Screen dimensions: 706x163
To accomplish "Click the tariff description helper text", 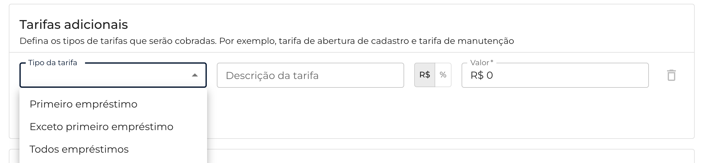I will coord(267,41).
